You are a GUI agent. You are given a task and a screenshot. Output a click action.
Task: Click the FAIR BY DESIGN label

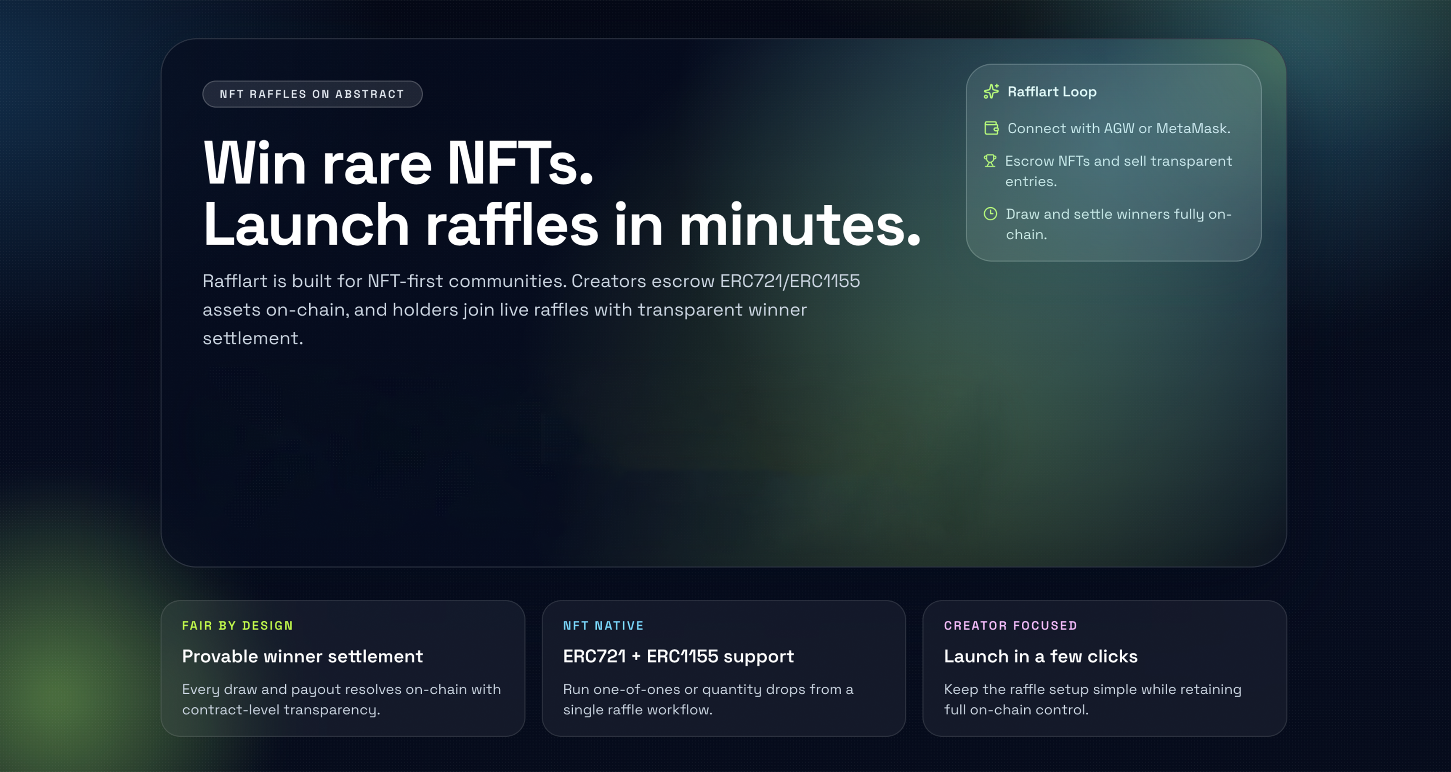click(x=237, y=625)
